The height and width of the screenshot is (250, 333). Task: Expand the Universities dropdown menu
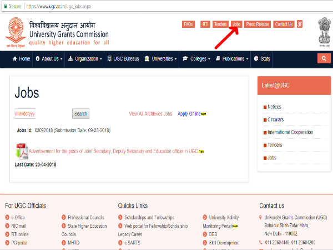coord(161,59)
